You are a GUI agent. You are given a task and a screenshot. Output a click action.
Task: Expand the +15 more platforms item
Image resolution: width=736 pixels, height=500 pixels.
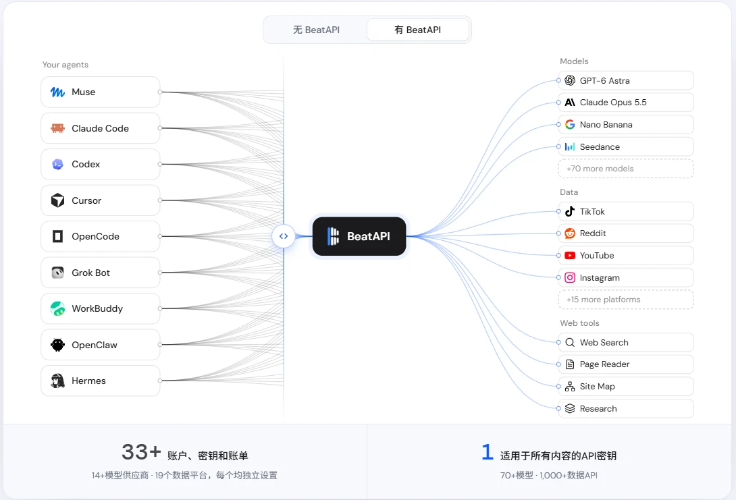point(626,299)
